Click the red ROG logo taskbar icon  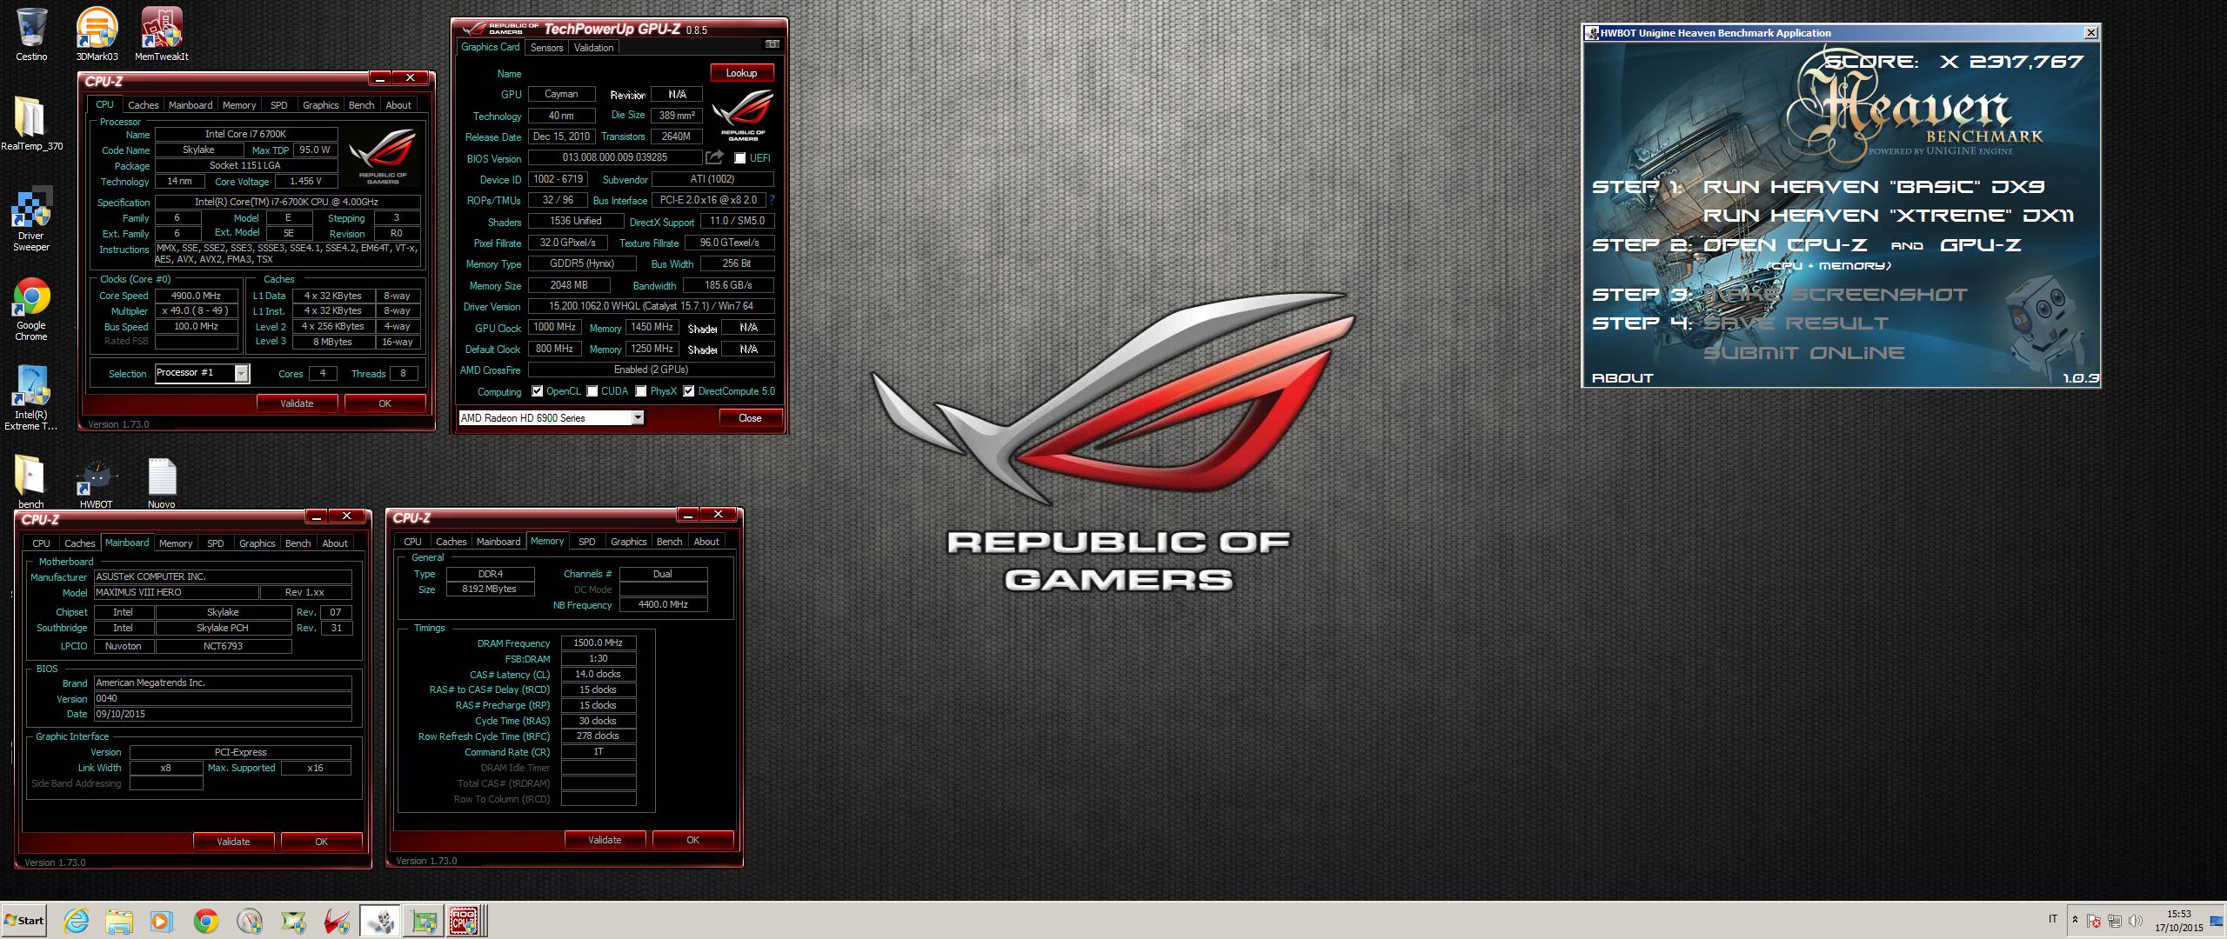tap(337, 921)
